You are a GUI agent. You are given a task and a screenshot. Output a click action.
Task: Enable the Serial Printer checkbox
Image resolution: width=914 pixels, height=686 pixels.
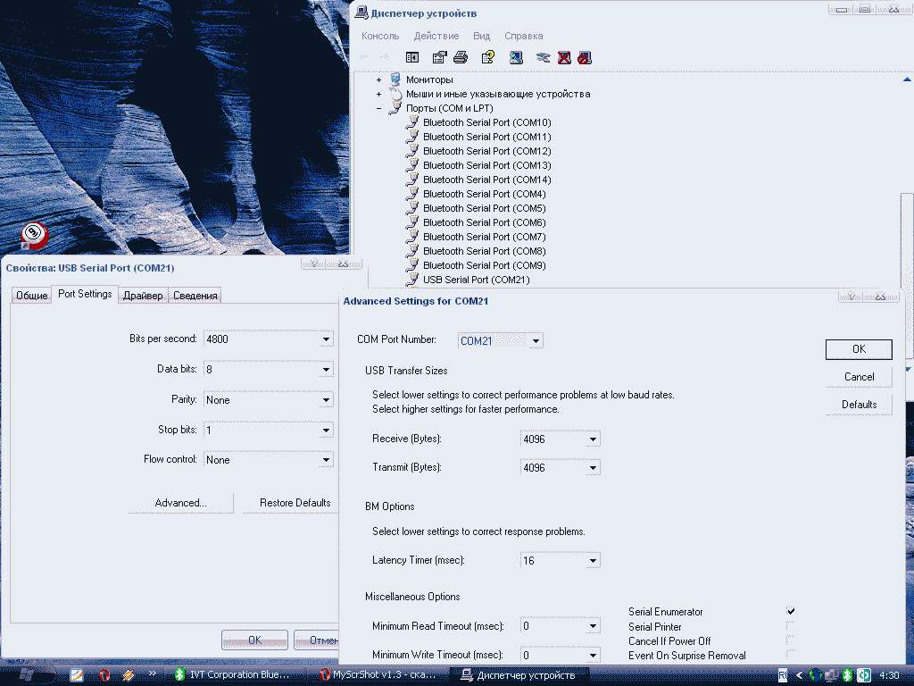pos(791,626)
